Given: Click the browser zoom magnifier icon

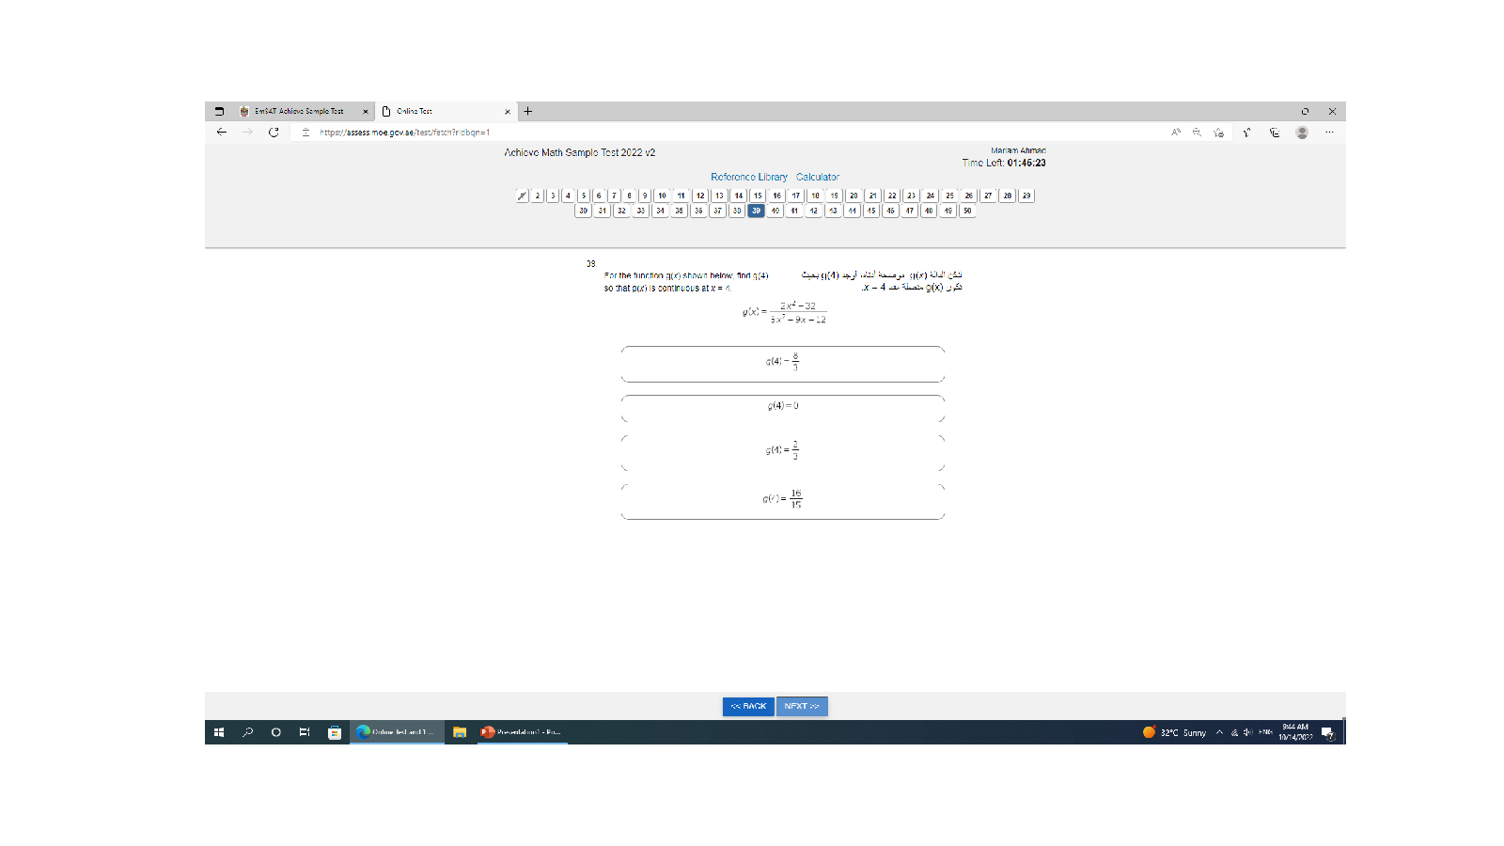Looking at the screenshot, I should point(1197,133).
